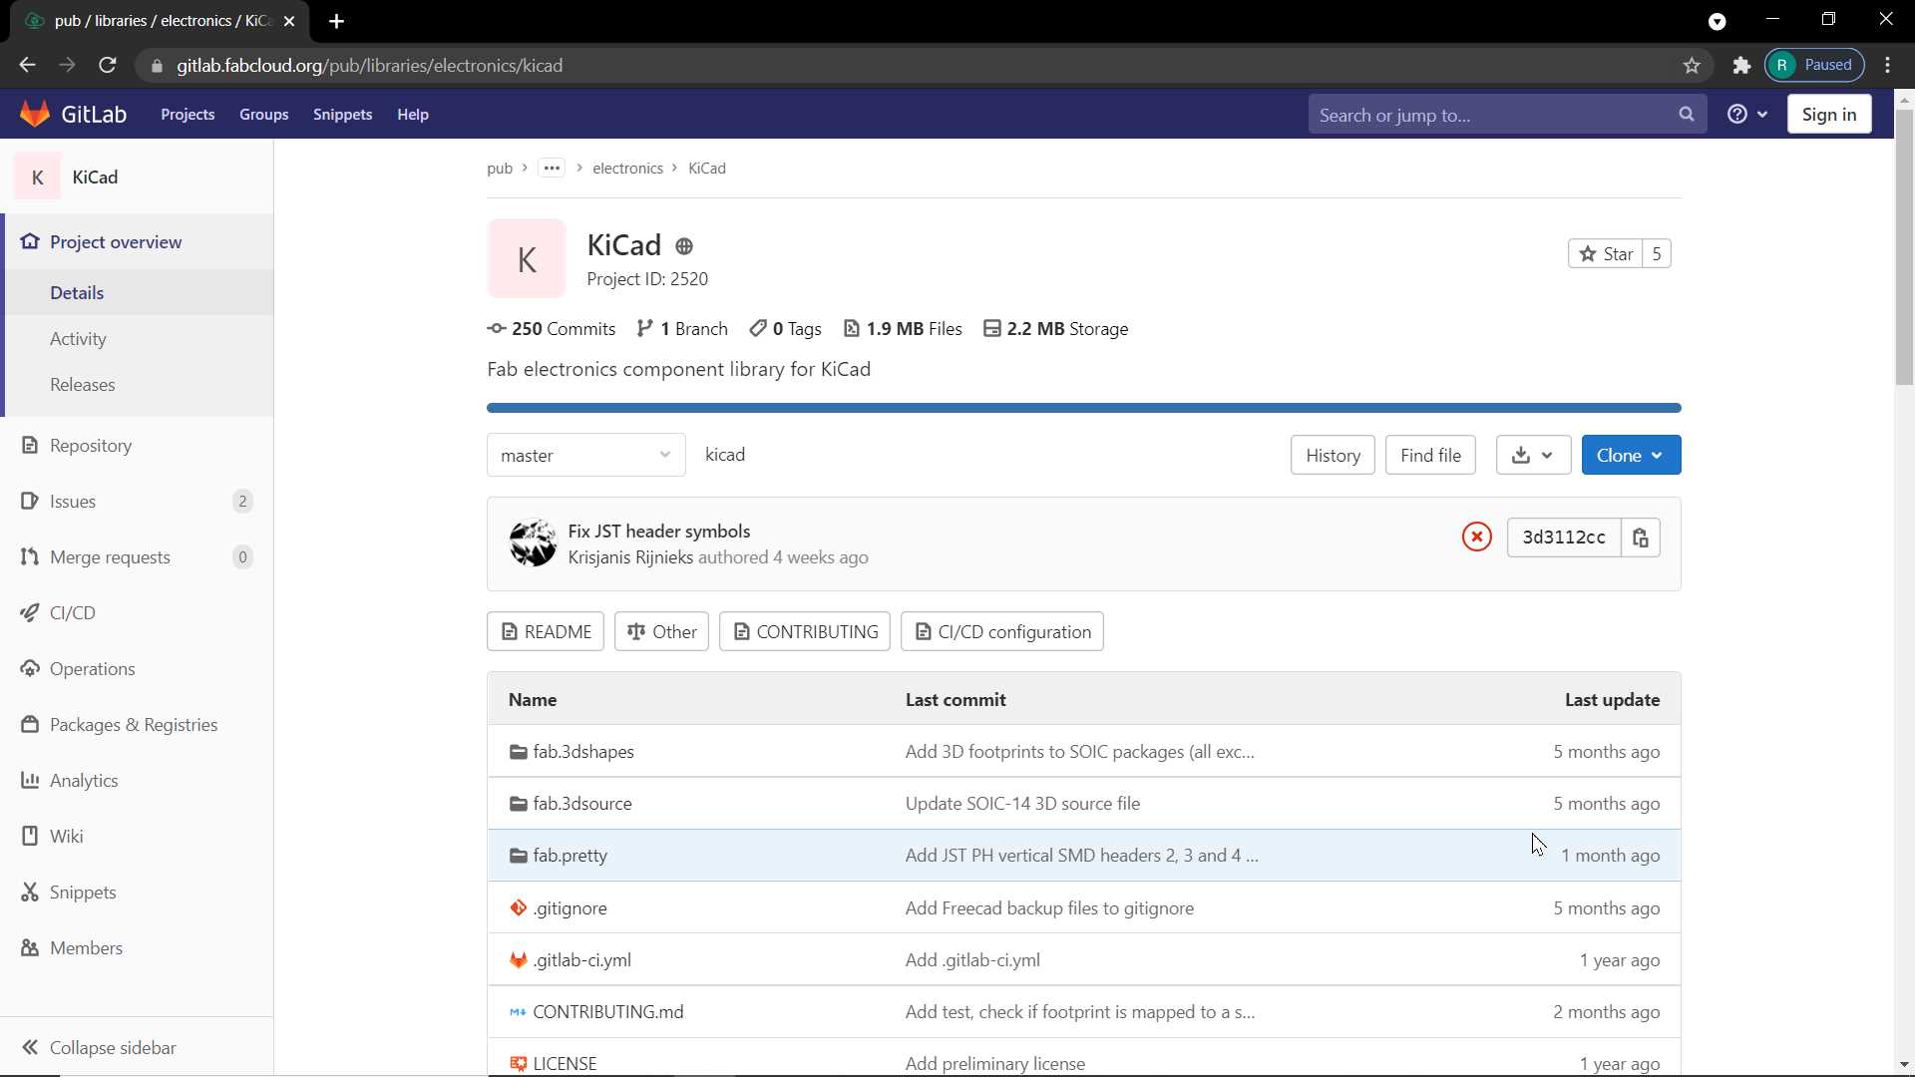Select Project overview in sidebar
Screen dimensions: 1915x1077
[139, 242]
